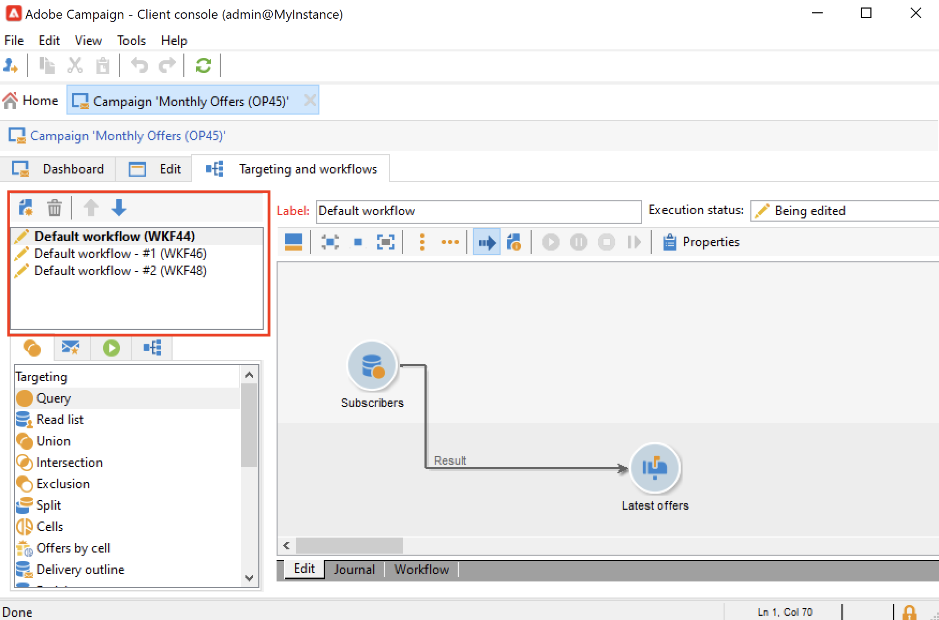This screenshot has width=939, height=620.
Task: Select the Subscribers query node on the canvas
Action: [x=372, y=366]
